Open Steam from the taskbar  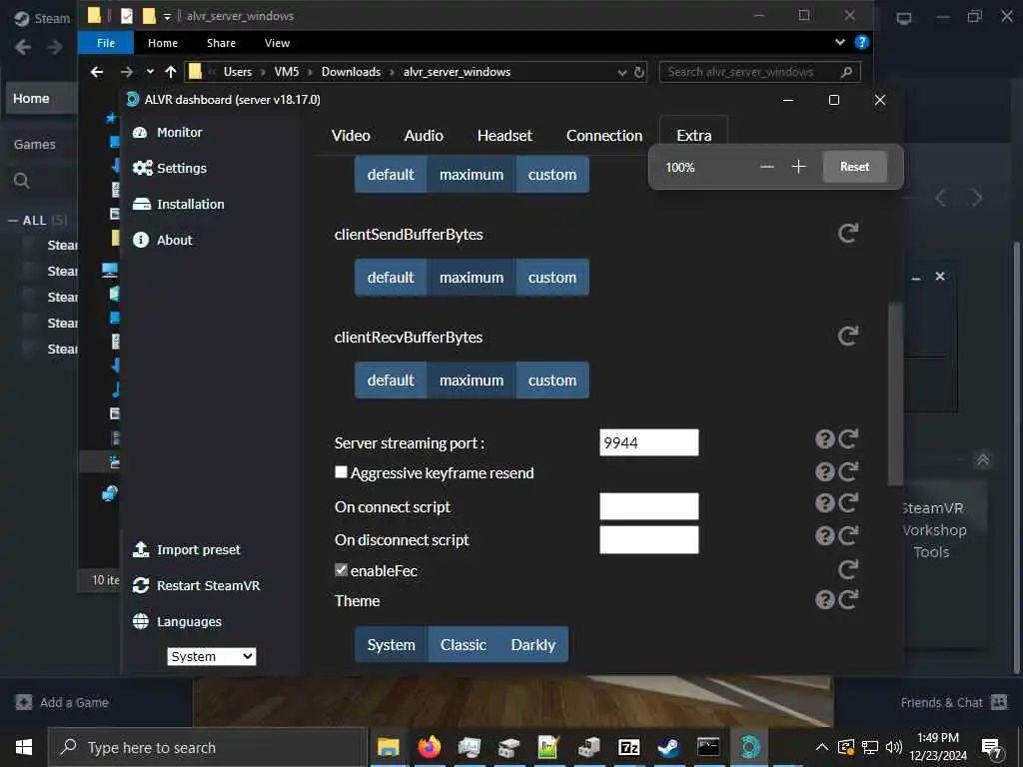[668, 747]
